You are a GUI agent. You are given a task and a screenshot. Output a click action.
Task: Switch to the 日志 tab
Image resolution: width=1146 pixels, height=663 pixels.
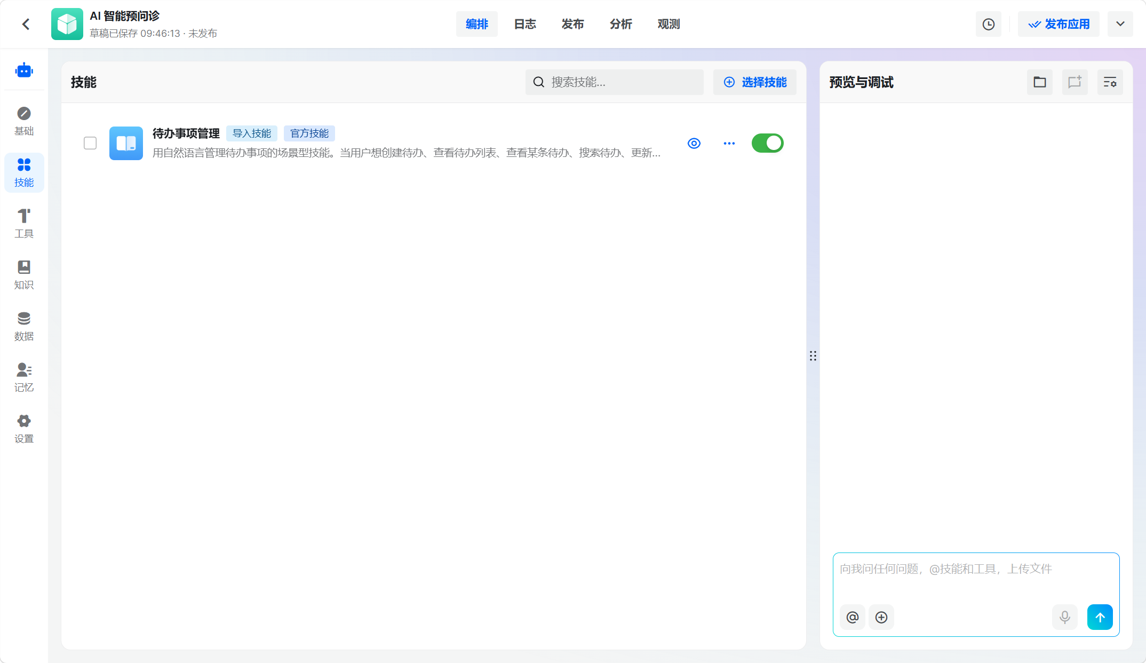(x=525, y=24)
